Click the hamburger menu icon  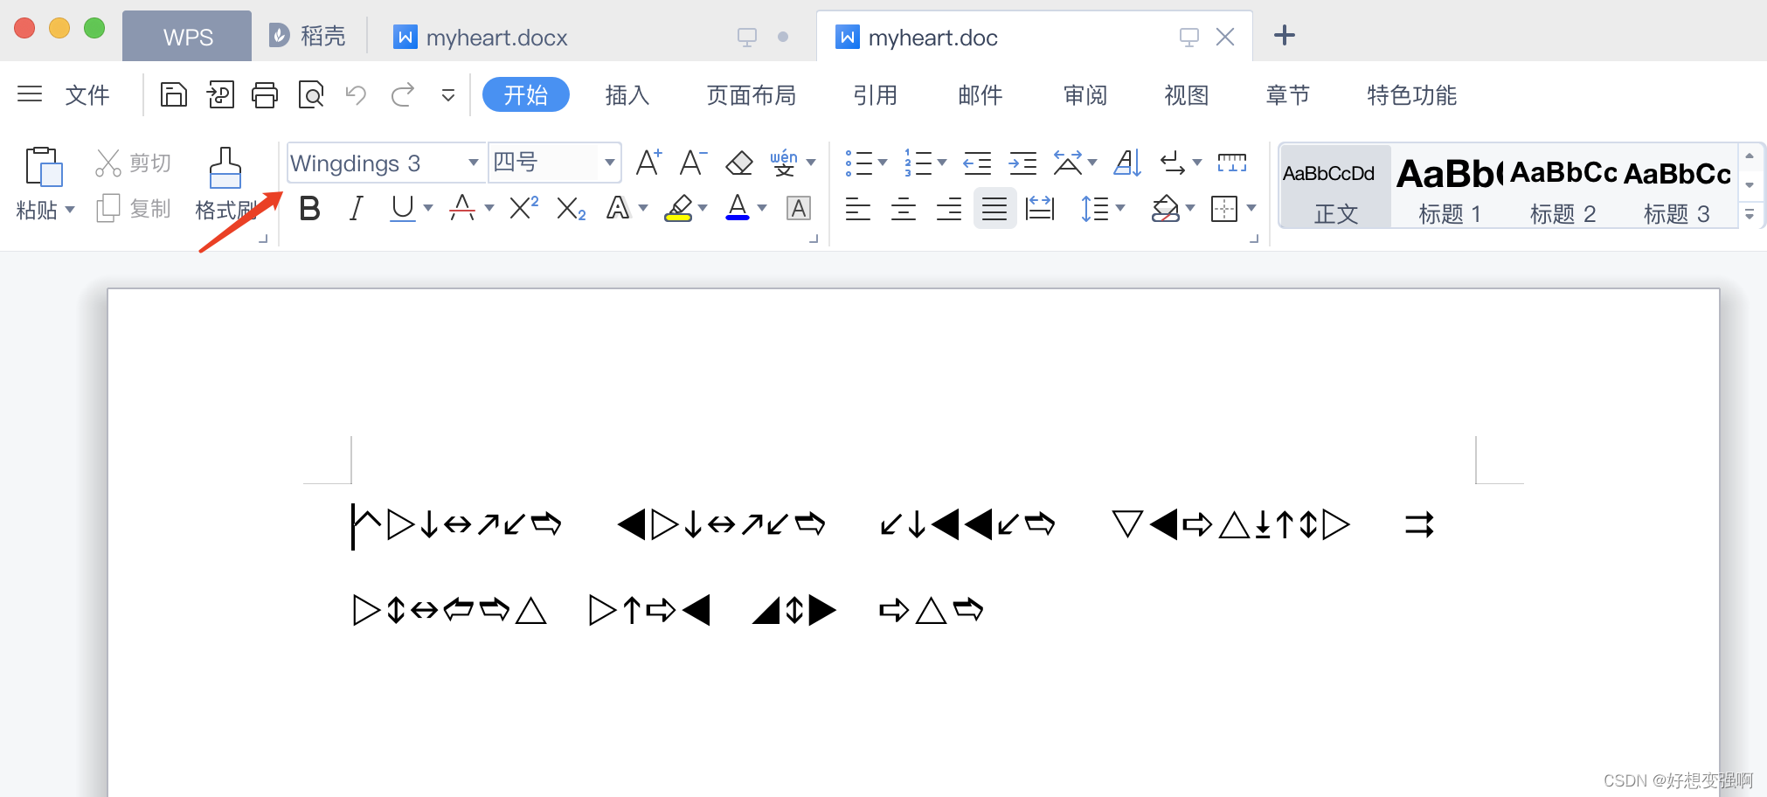coord(30,94)
